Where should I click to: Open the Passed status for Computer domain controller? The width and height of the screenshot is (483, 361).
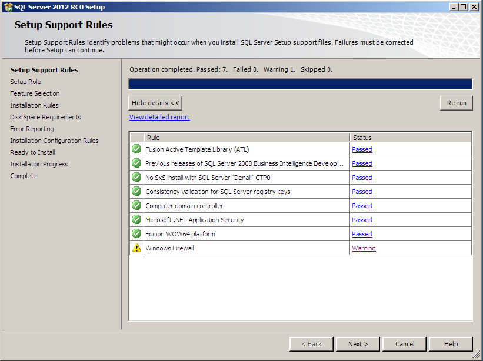point(362,205)
